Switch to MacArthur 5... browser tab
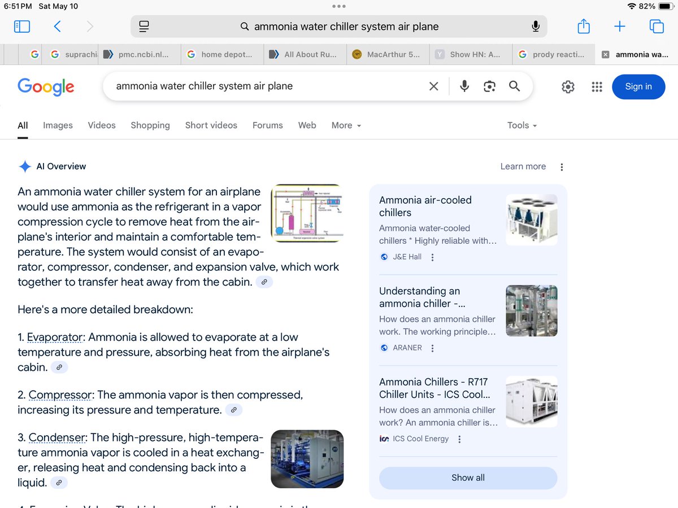 388,55
